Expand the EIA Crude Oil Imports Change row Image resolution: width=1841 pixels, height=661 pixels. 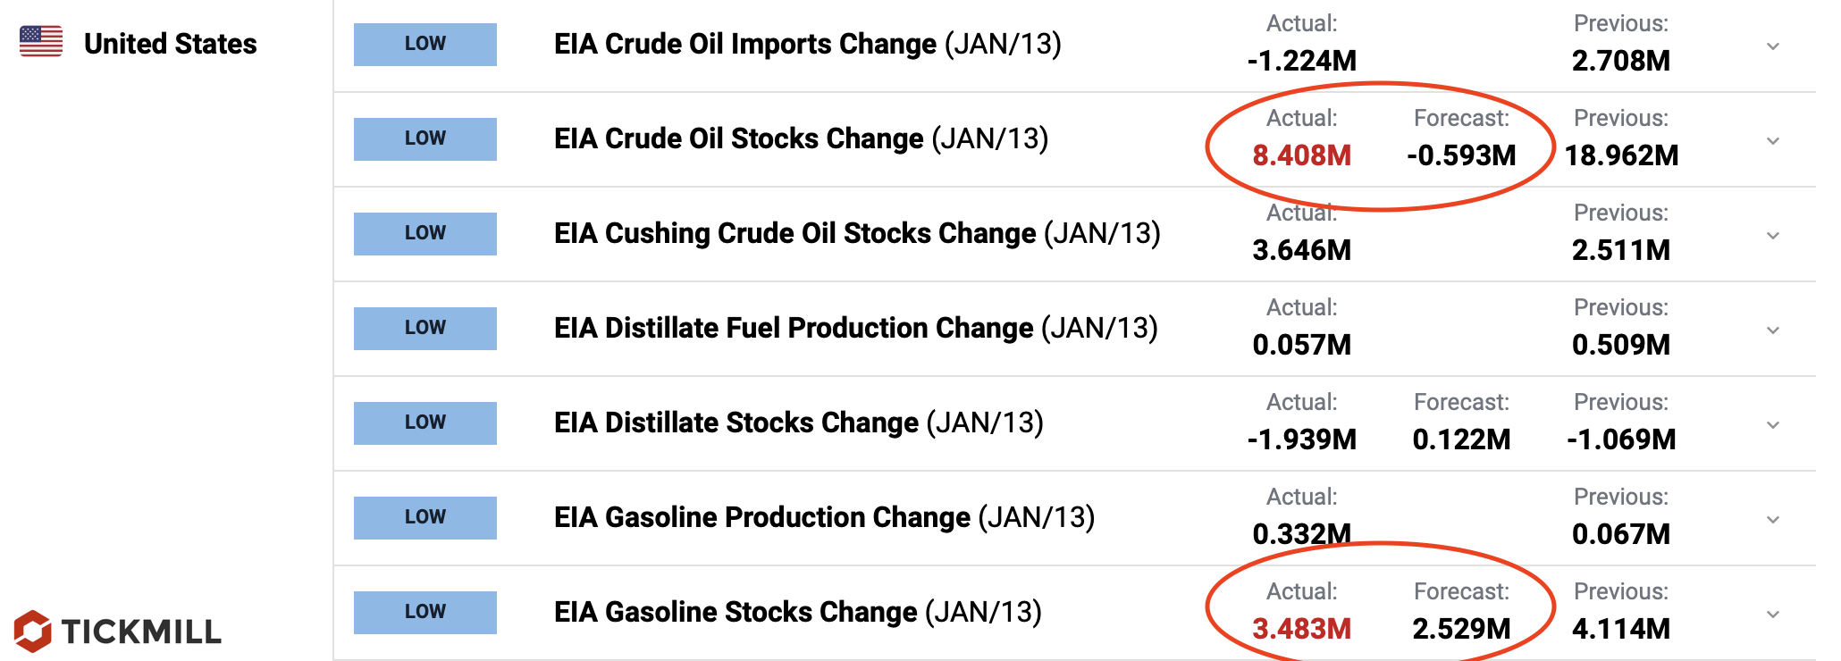(1773, 46)
